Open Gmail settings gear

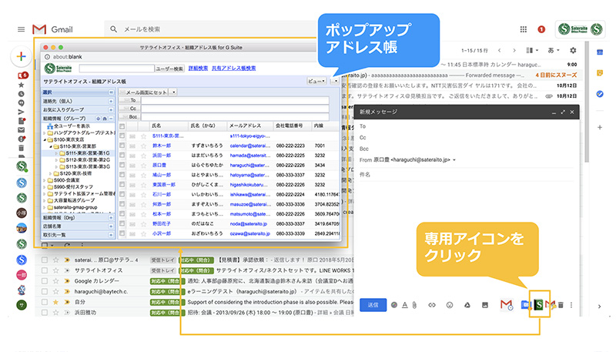pos(573,50)
